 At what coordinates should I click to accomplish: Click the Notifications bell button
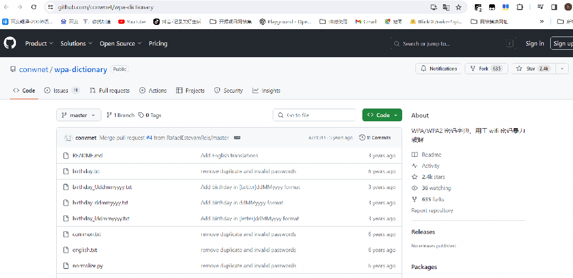439,69
